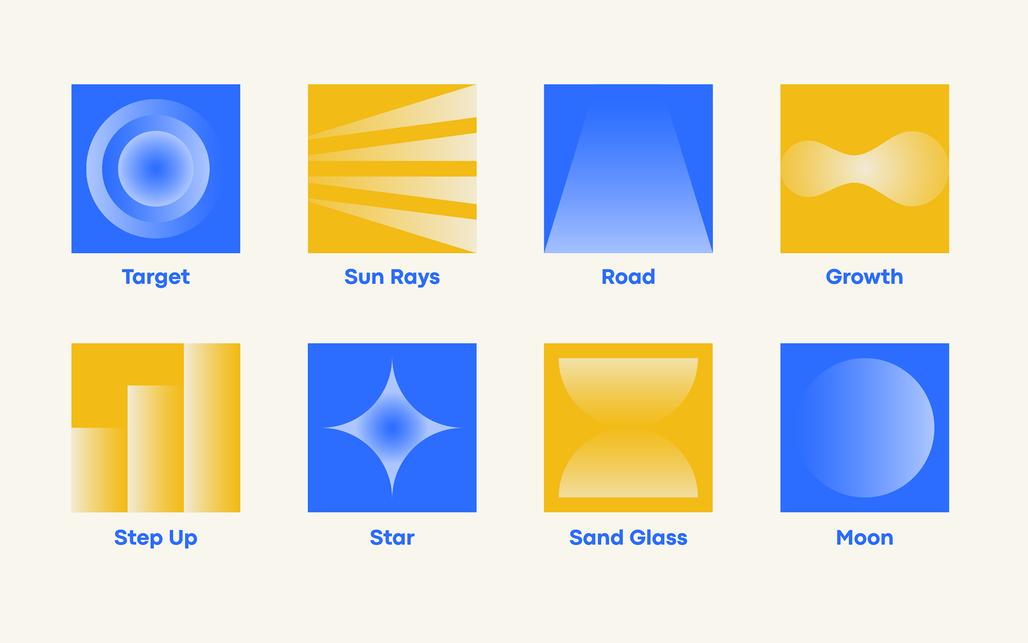Click the "Sand Glass" caption
This screenshot has width=1028, height=643.
tap(628, 537)
